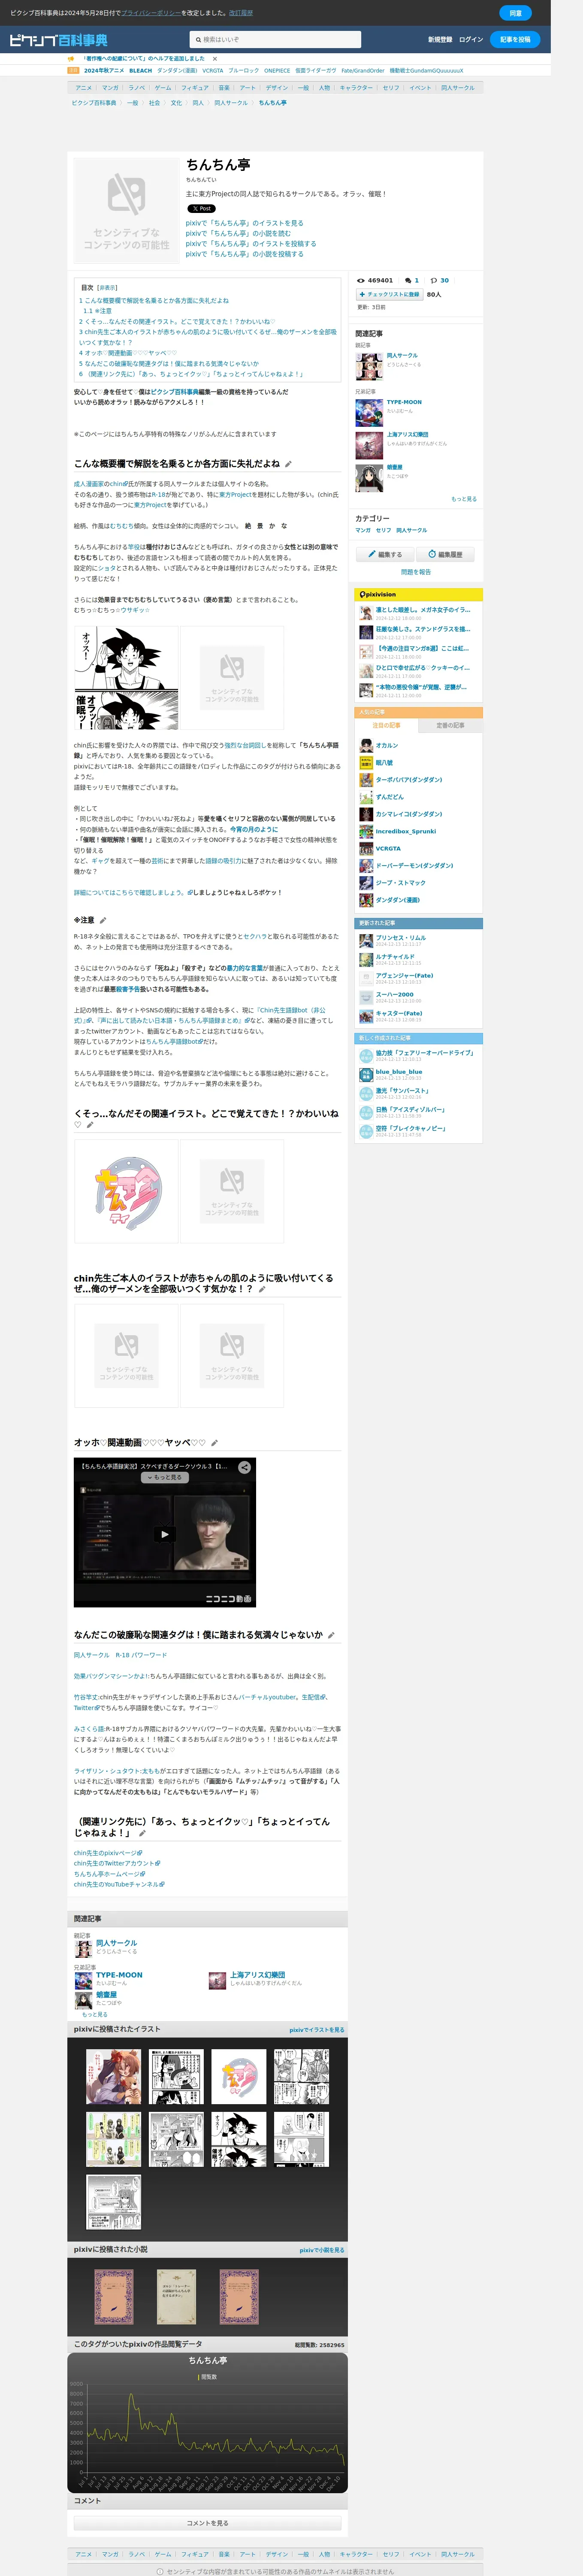The width and height of the screenshot is (583, 2576).
Task: Click pixivで「ちんちん亭」のイラストを見る link
Action: click(x=244, y=223)
